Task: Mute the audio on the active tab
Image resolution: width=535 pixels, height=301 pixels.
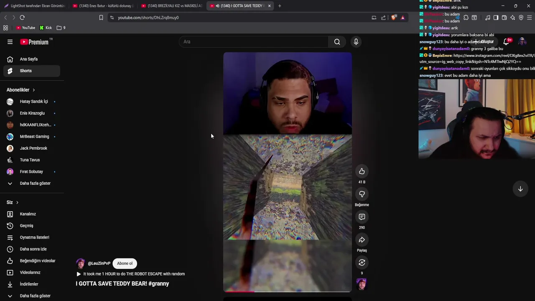Action: pyautogui.click(x=217, y=6)
